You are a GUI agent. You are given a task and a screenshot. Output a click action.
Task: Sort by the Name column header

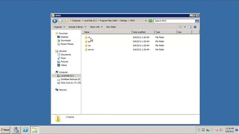(106, 32)
